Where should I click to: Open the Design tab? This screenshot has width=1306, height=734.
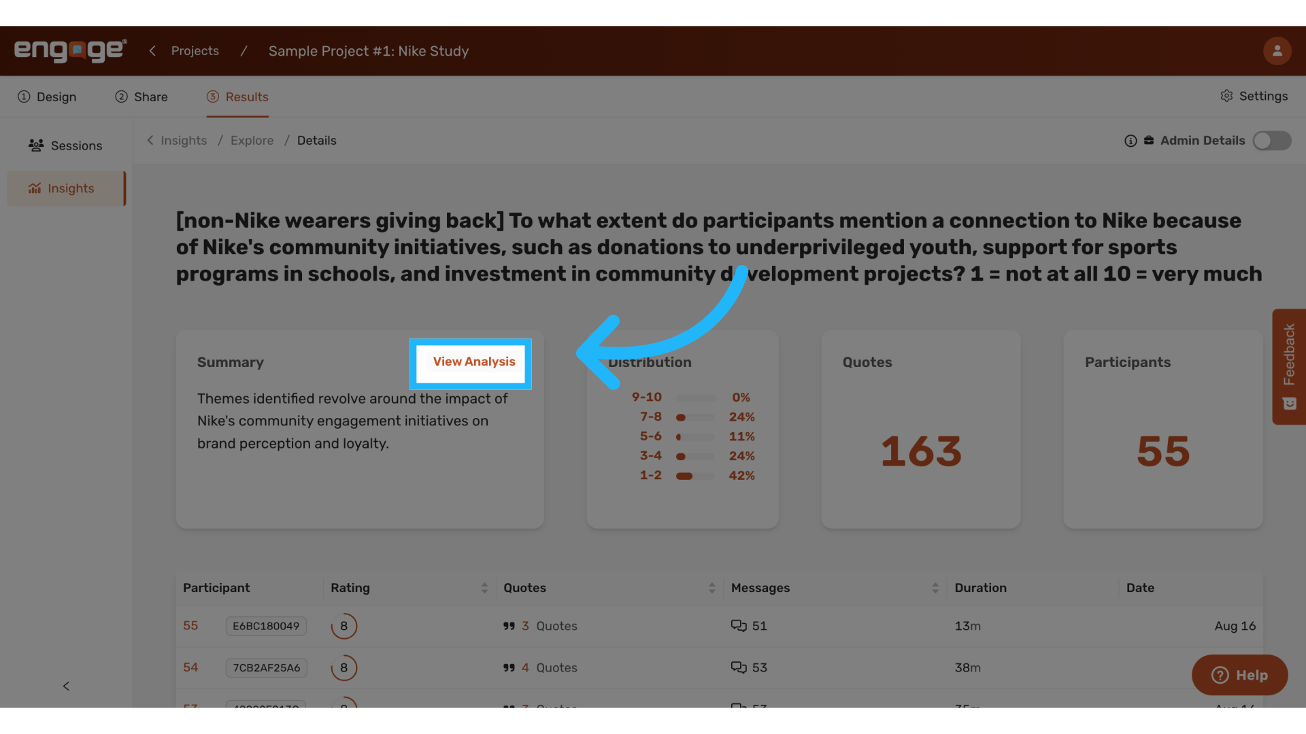(x=47, y=97)
